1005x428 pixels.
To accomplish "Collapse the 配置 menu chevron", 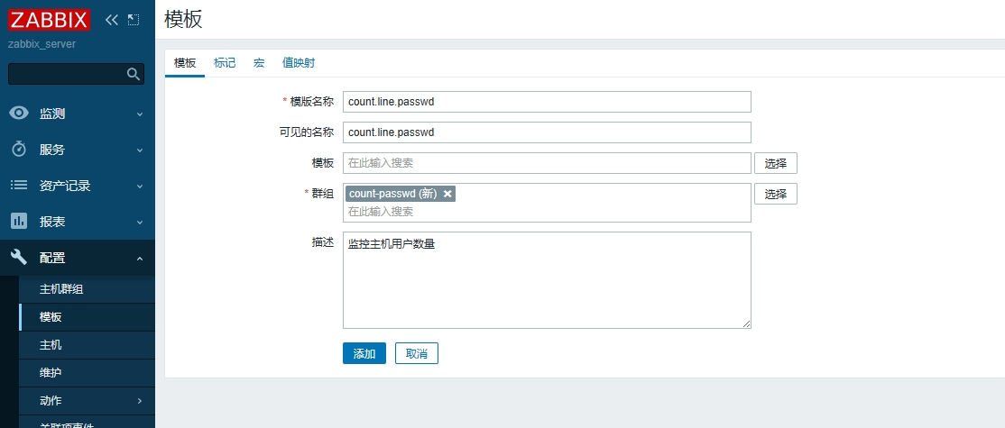I will coord(140,259).
